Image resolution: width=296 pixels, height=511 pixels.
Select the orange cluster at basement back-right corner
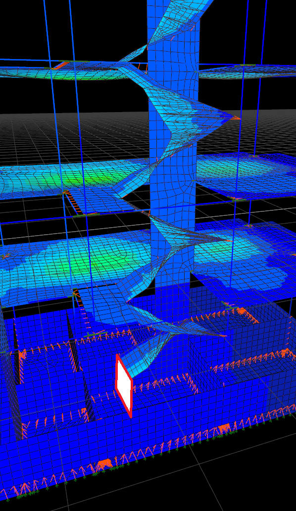point(242,311)
